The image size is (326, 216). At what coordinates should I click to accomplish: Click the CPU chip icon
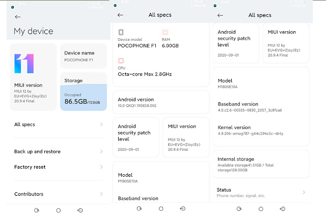[121, 61]
